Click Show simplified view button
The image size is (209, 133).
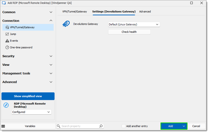coord(28,96)
